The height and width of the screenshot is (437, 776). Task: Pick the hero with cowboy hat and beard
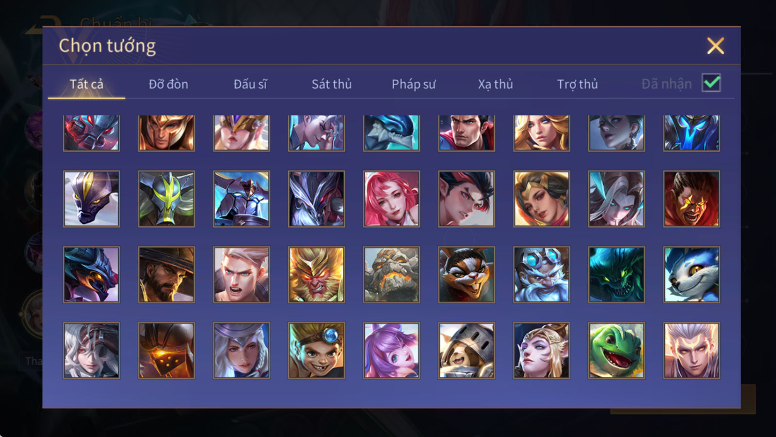click(166, 275)
